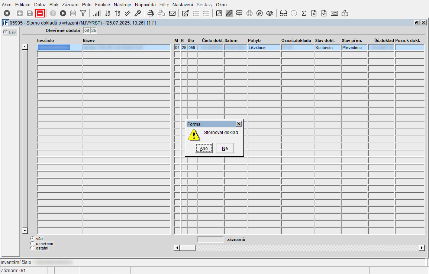Select the 'ostatní' radio button
Screen dimensions: 429x274
tap(32, 248)
